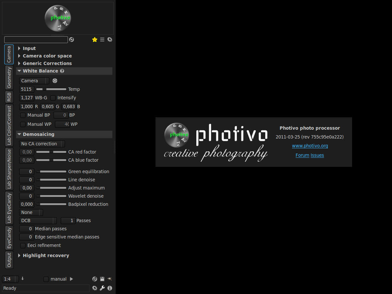Click the Badpixel reduction slider
Screen dimensions: 392x294
51,204
